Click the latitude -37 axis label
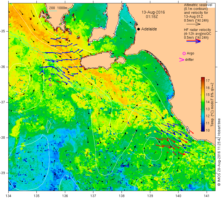The width and height of the screenshot is (221, 199). point(3,102)
